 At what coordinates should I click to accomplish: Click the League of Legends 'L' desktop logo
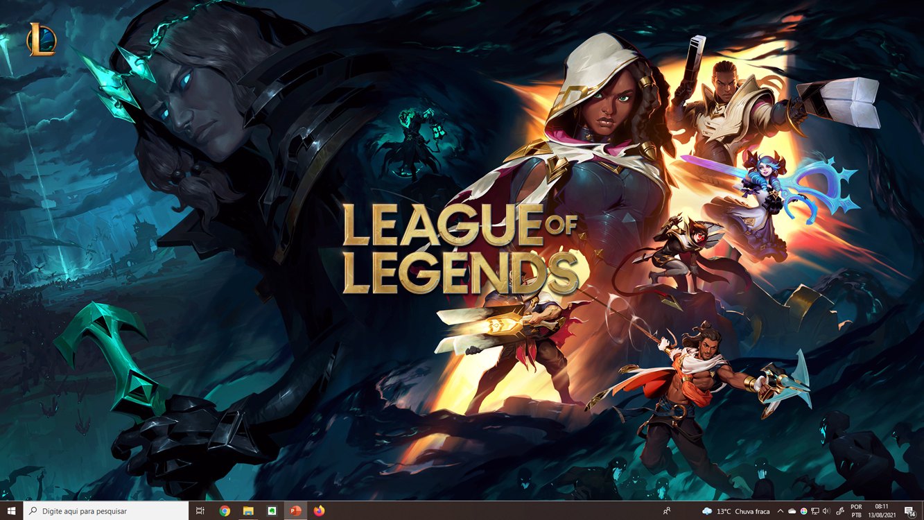pyautogui.click(x=41, y=39)
